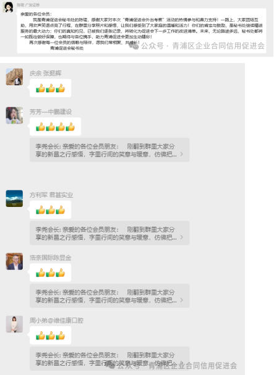This screenshot has width=274, height=375.
Task: Click the name 方利军 君昱实业
Action: click(x=51, y=195)
